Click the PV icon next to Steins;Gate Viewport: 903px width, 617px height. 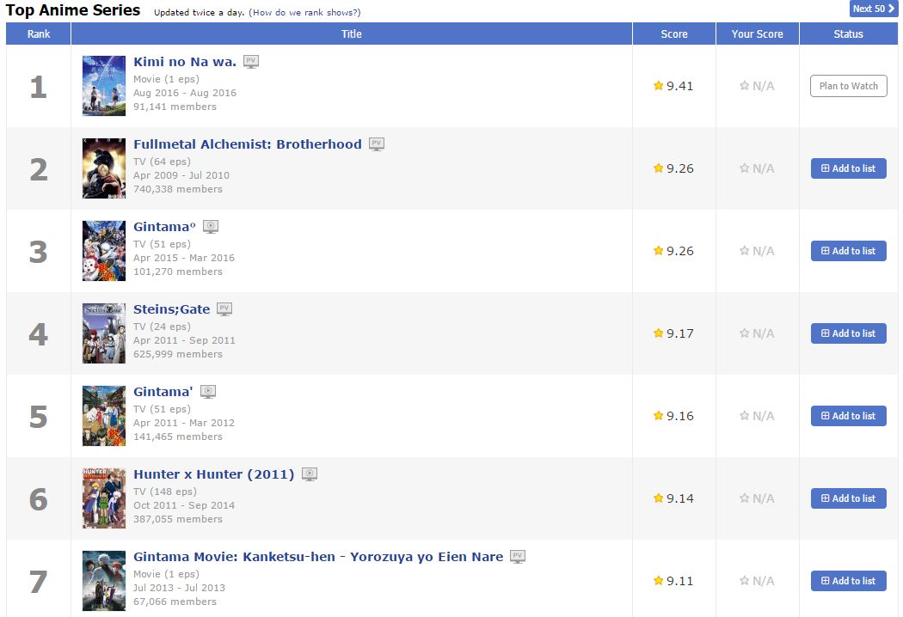pyautogui.click(x=224, y=309)
